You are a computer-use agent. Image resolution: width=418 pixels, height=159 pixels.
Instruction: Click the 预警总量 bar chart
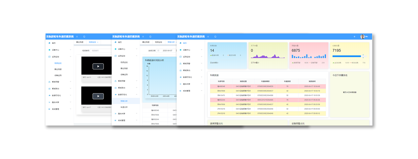click(308, 56)
